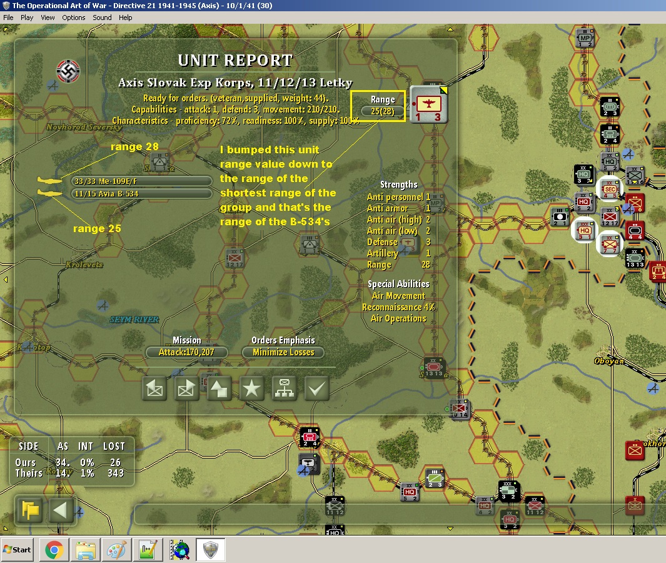Select the air unit counter in report header
Screen dimensions: 666x563
(x=429, y=104)
